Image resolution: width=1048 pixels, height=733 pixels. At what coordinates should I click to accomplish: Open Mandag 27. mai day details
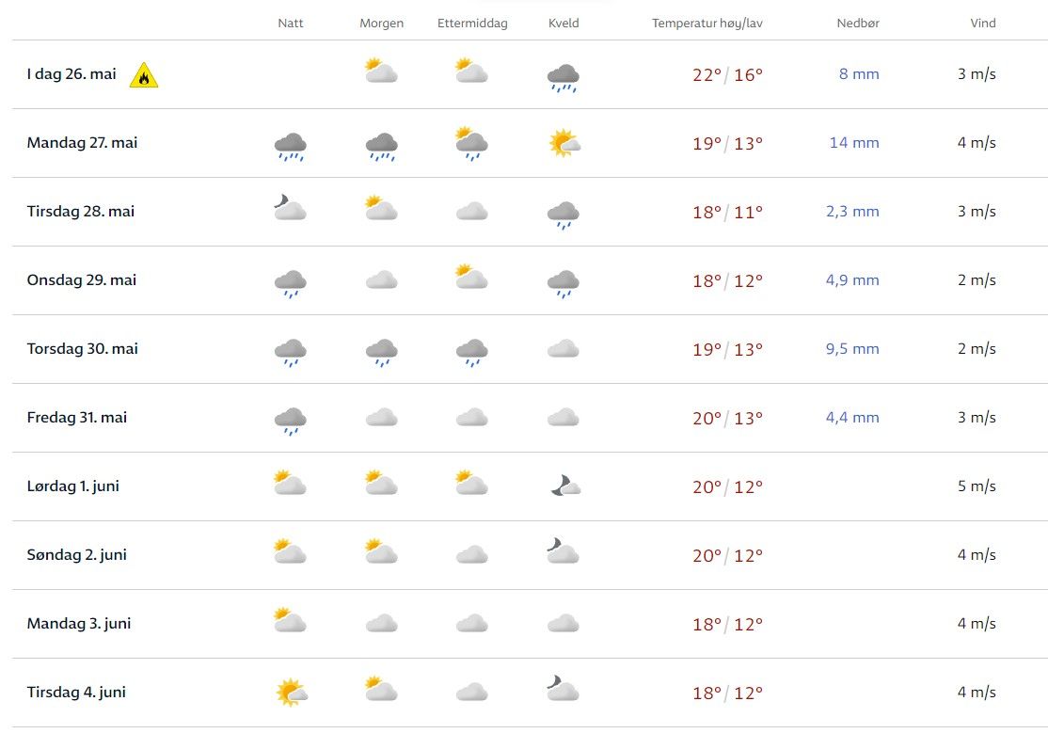[83, 143]
